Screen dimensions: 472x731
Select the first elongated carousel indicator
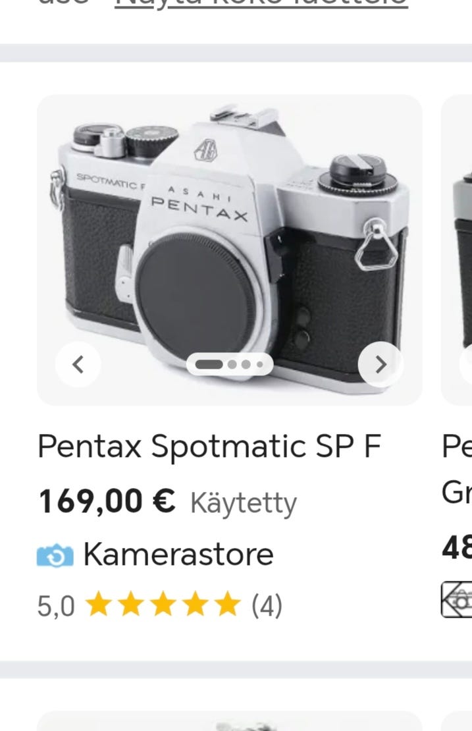(x=209, y=364)
